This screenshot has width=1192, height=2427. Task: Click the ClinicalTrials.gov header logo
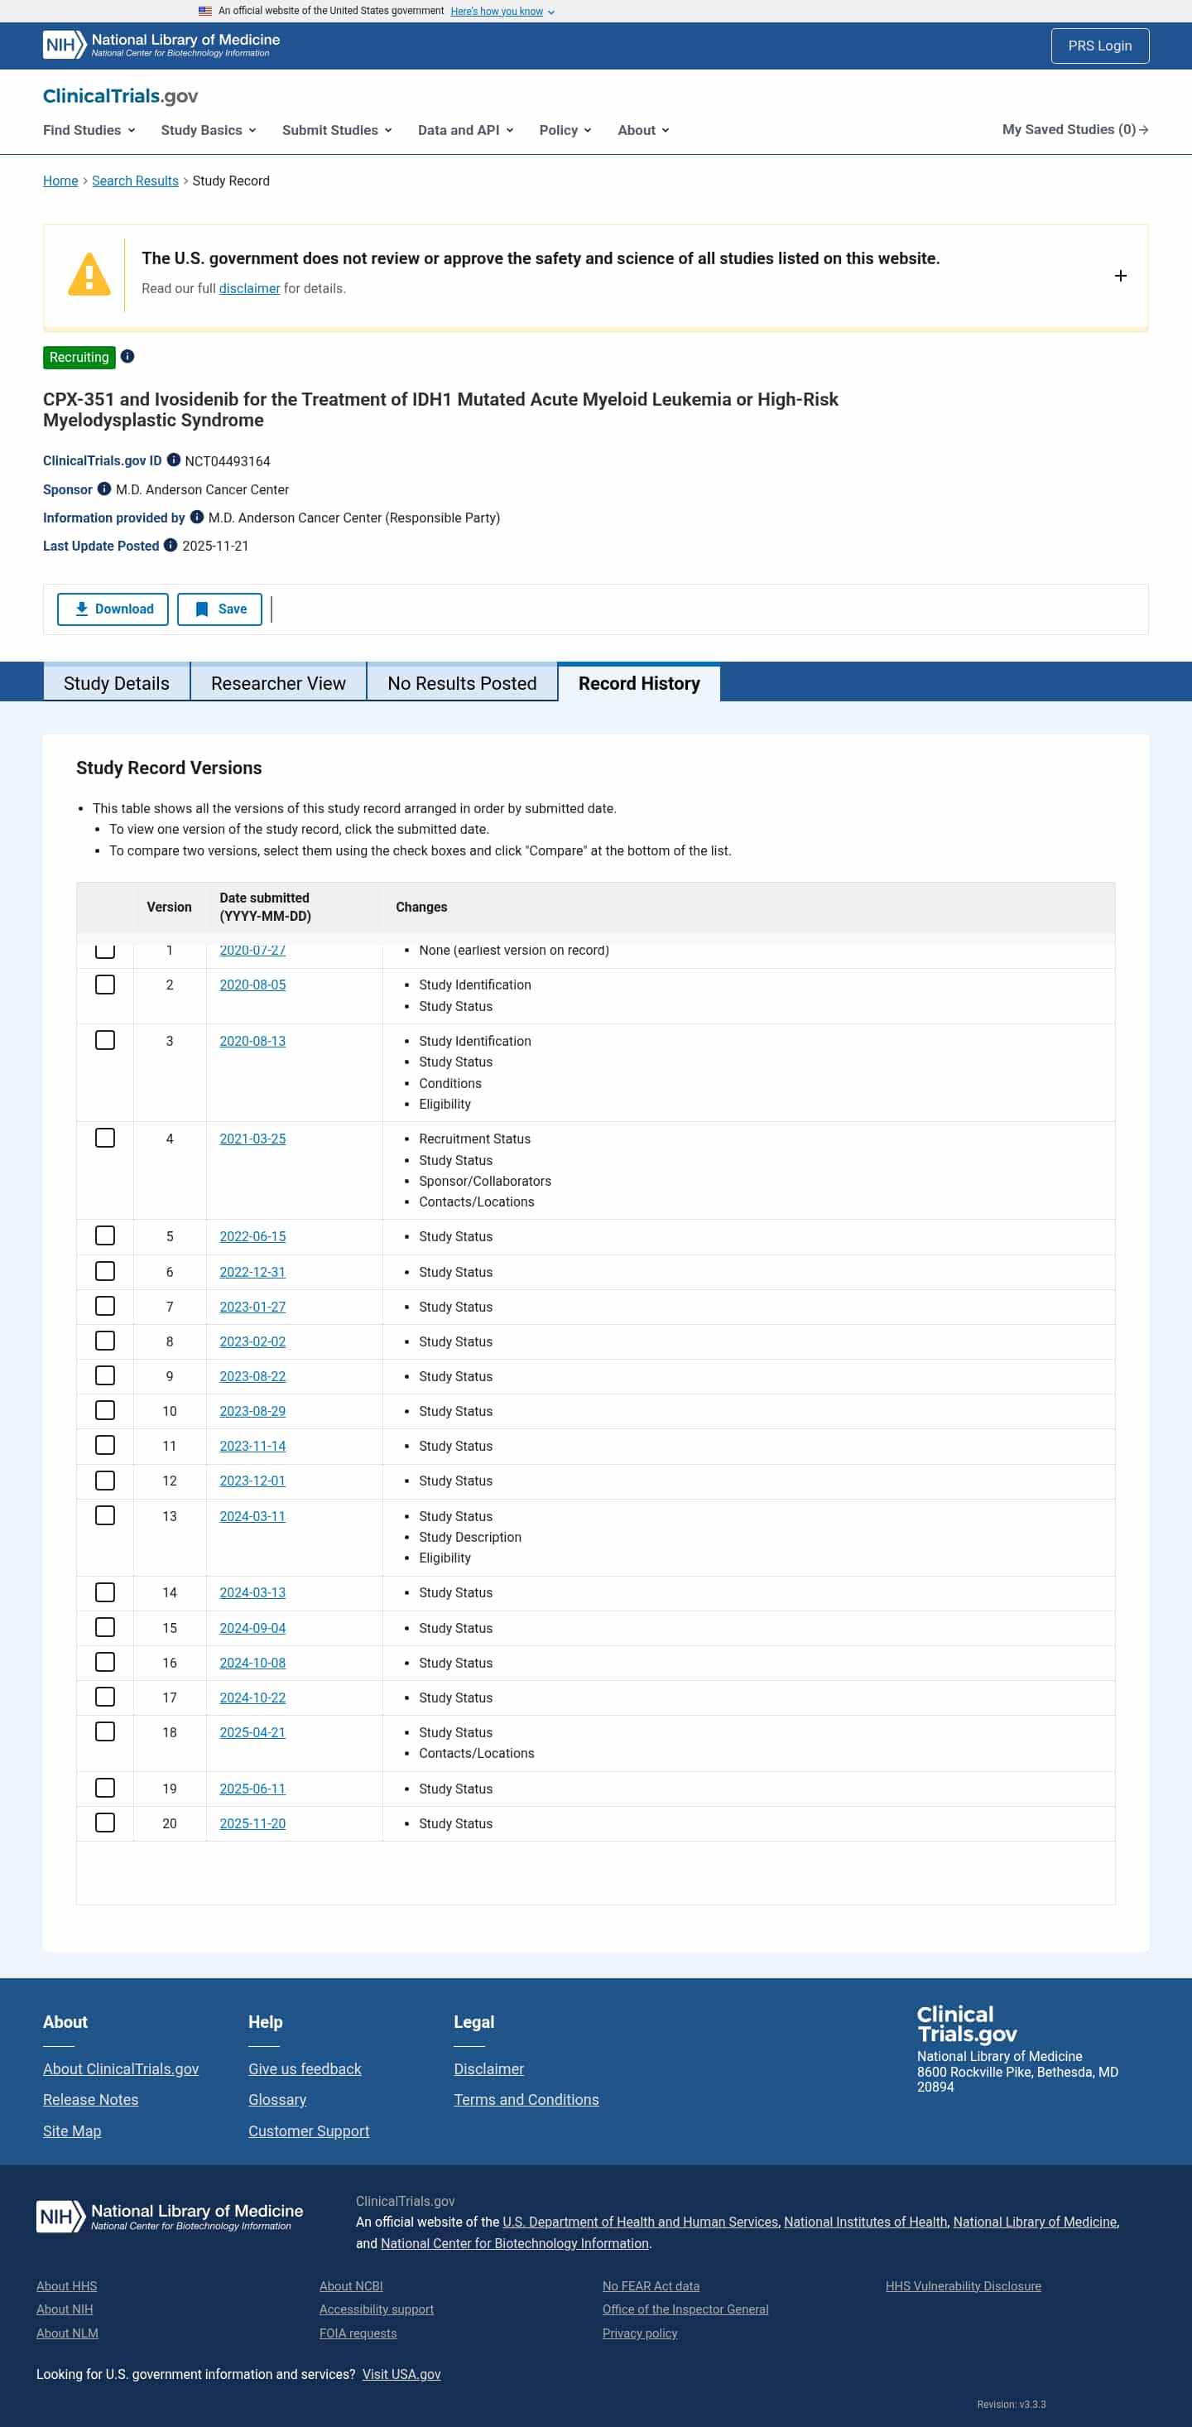click(x=121, y=96)
